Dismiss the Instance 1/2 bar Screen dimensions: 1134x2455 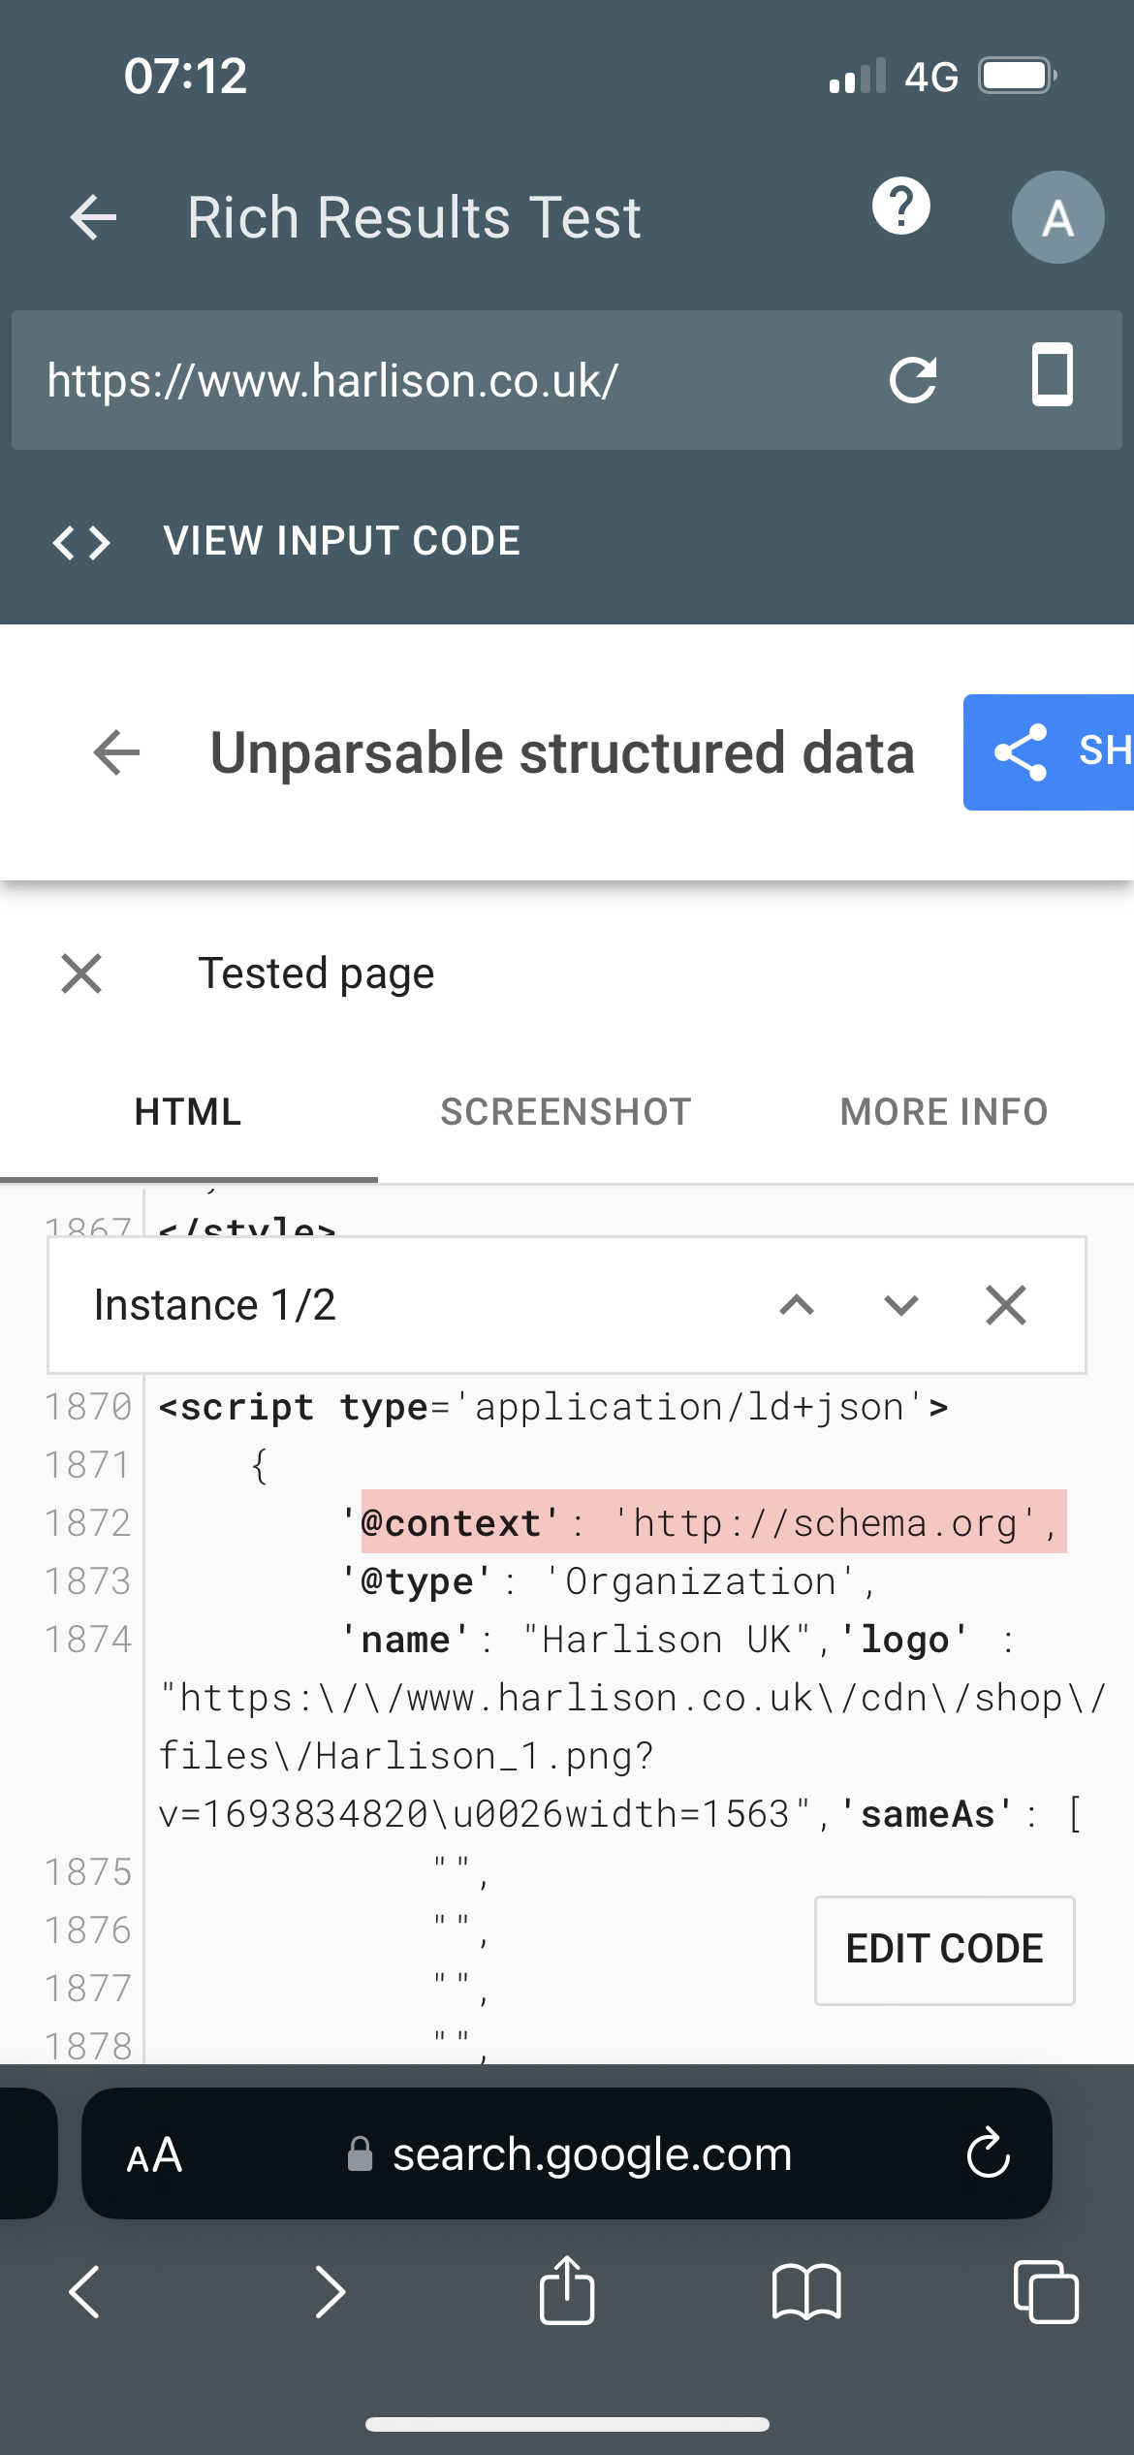(1006, 1305)
